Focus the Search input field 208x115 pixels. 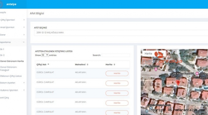[x=116, y=55]
